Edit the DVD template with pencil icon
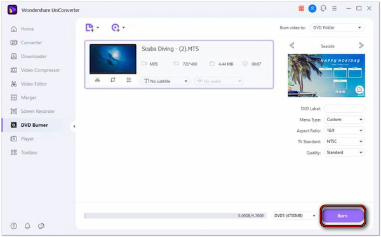The image size is (381, 237). pos(359,90)
